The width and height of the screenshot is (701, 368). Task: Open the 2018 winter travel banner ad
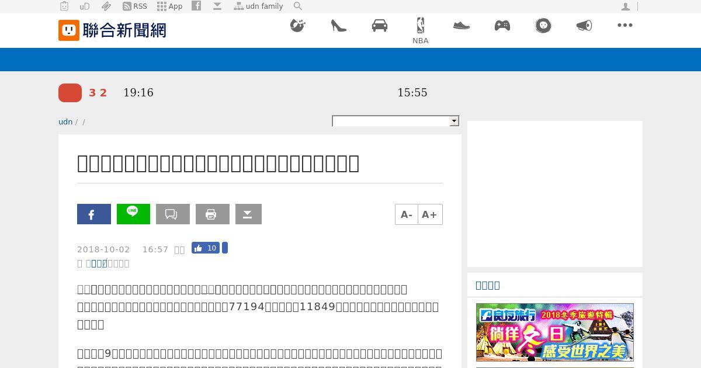[555, 332]
